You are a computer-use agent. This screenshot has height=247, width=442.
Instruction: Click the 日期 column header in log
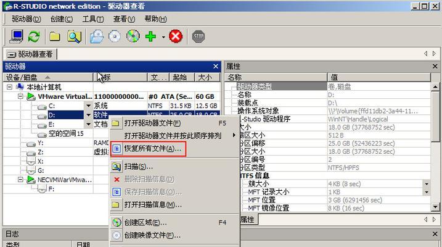[x=83, y=245]
